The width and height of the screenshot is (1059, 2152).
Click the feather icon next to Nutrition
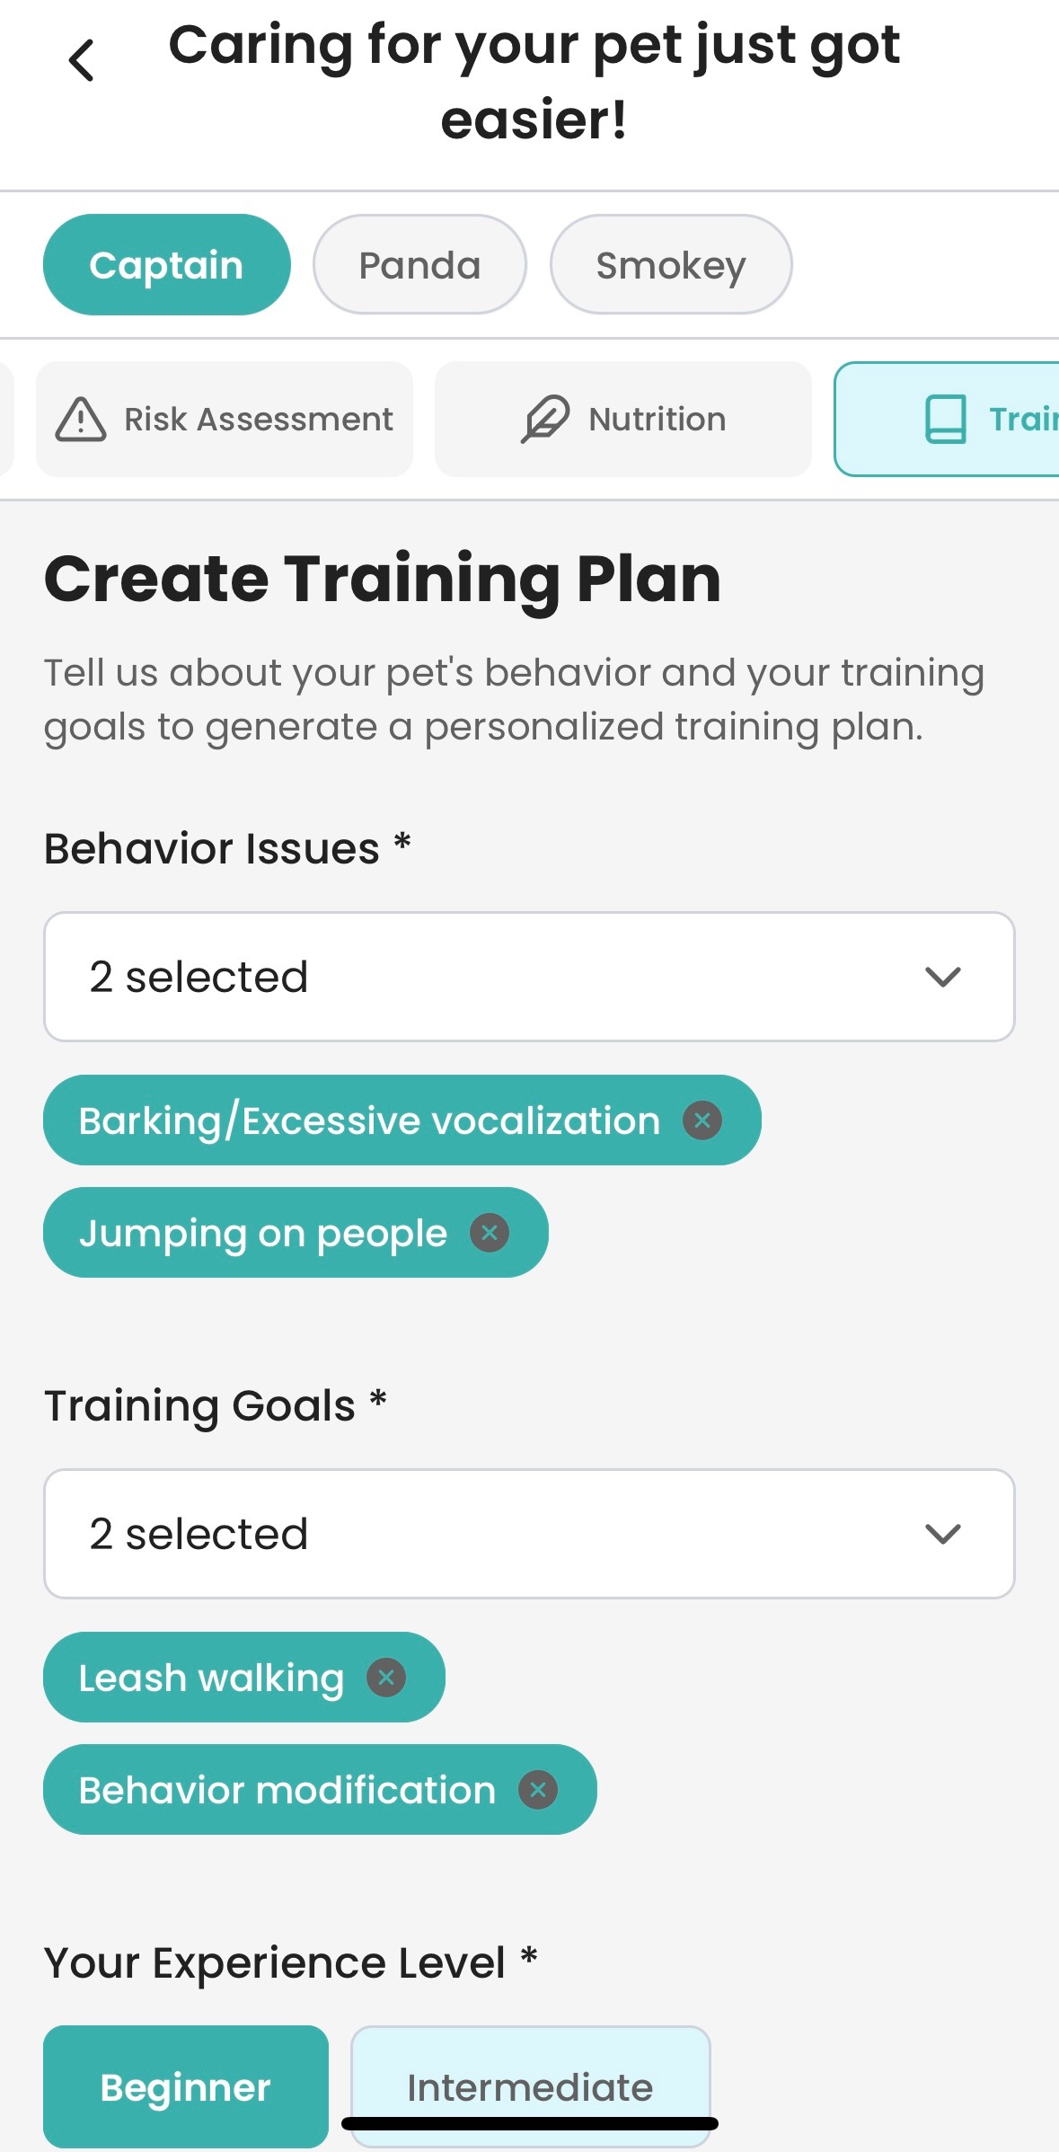546,418
